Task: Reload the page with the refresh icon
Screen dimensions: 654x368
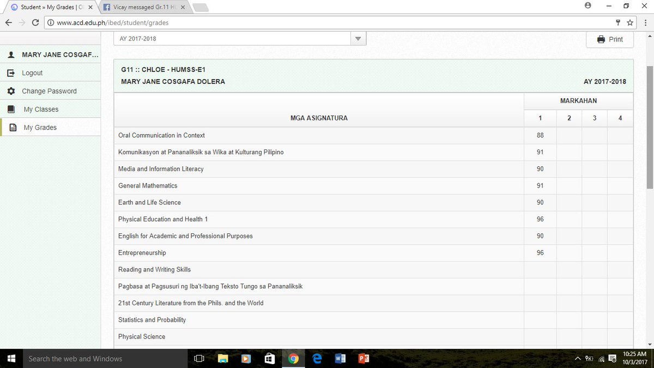Action: (35, 22)
